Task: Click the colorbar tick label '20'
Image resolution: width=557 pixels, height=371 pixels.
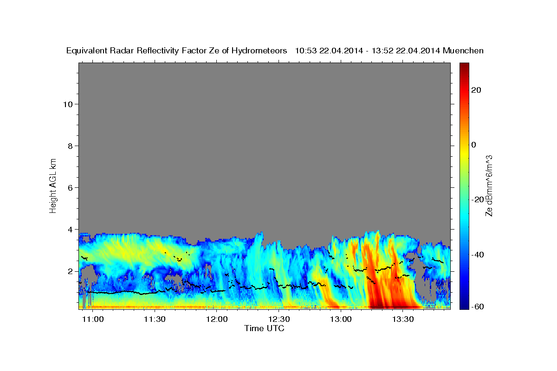Action: pyautogui.click(x=476, y=90)
